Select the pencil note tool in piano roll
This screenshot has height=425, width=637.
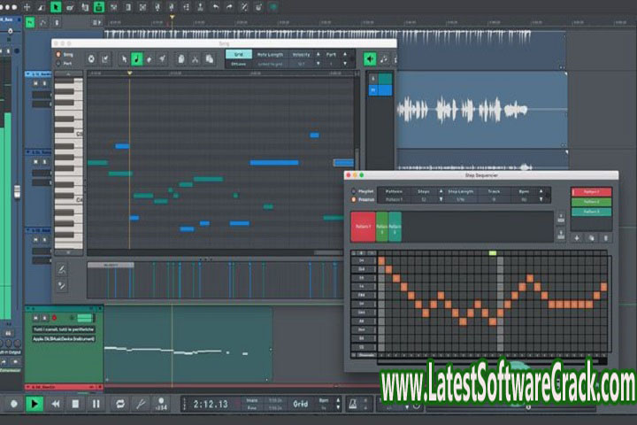coord(137,59)
